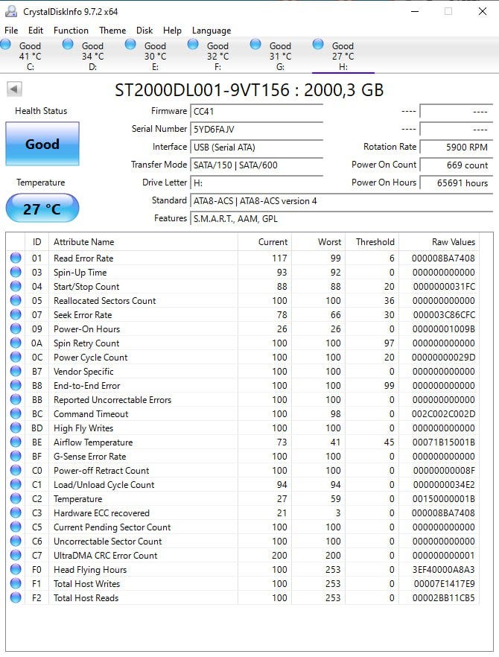Click the Rotation Rate field 5900 RPM

(x=457, y=147)
